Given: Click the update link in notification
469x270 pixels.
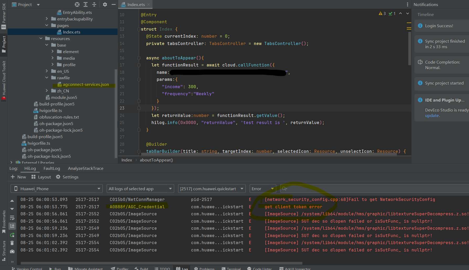Looking at the screenshot, I should pyautogui.click(x=432, y=116).
